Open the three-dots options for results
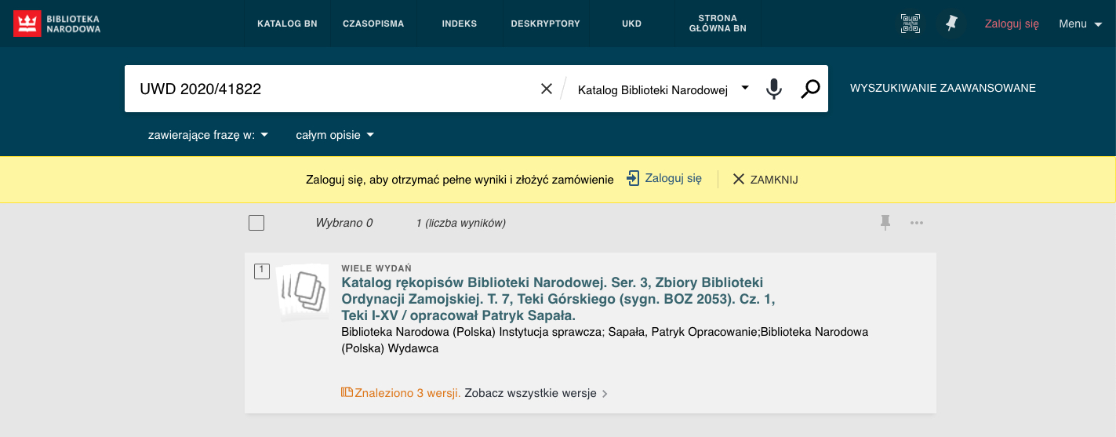This screenshot has width=1116, height=437. pos(917,223)
